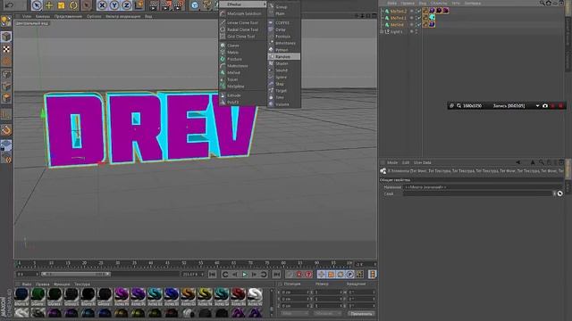
Task: Click the Apply button in coordinates panel
Action: (361, 314)
